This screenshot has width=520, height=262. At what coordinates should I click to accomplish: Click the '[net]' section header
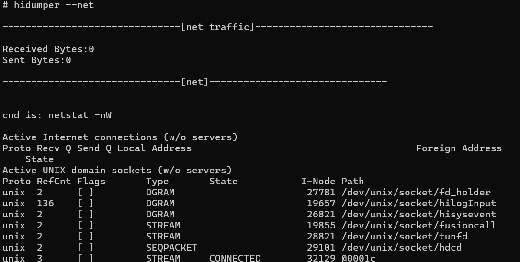[195, 82]
